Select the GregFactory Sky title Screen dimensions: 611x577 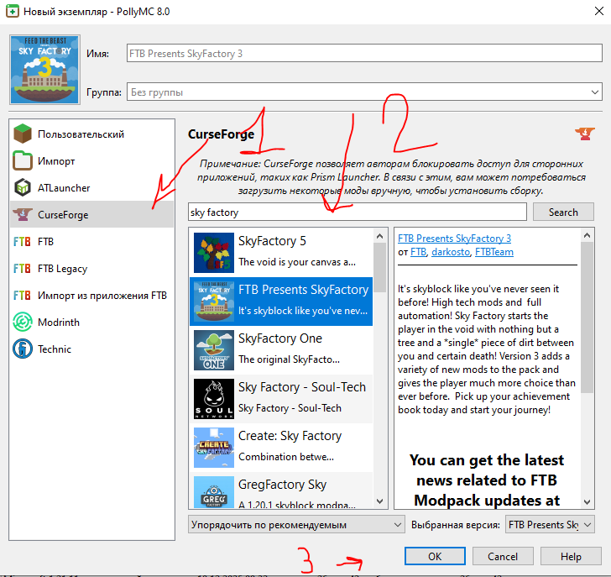click(x=283, y=485)
